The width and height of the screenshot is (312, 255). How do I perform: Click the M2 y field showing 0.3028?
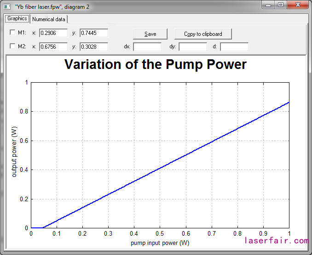click(94, 47)
